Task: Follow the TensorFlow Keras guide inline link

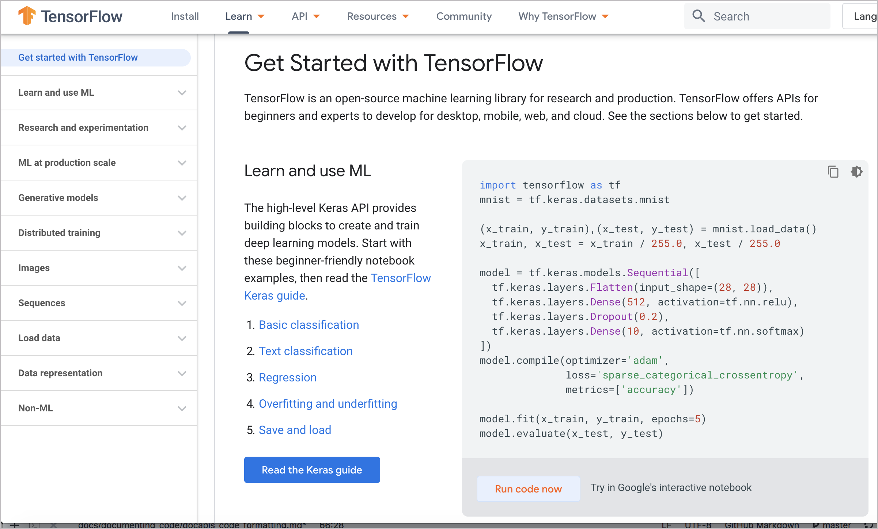Action: [x=401, y=278]
